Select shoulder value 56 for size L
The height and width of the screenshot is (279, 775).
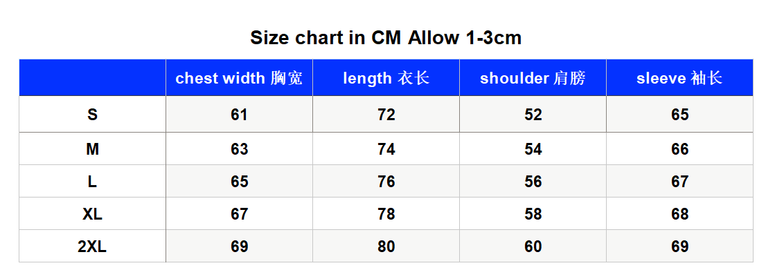tap(533, 182)
